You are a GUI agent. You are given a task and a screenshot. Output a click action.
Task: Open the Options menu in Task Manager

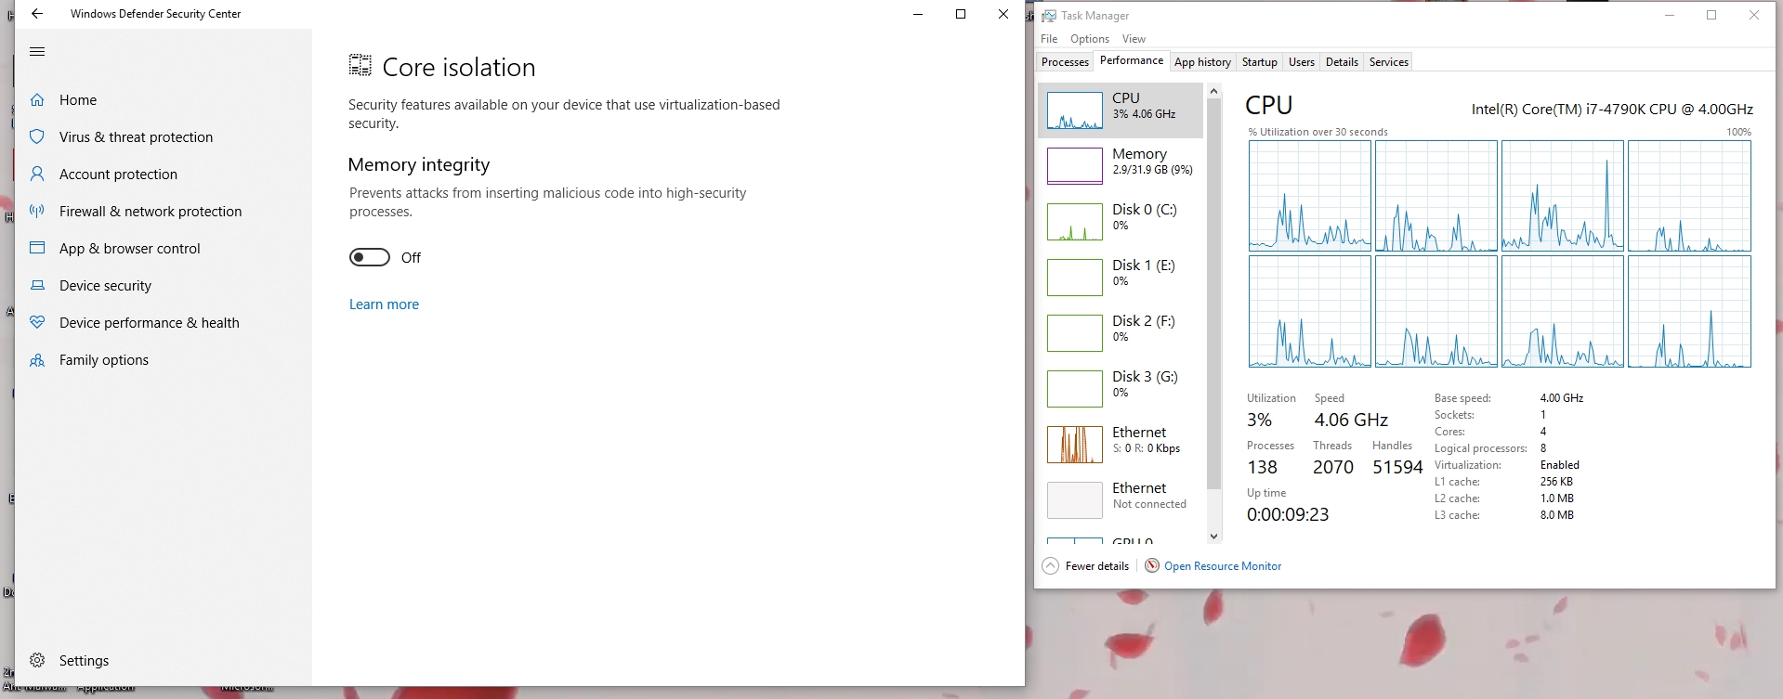click(x=1090, y=39)
